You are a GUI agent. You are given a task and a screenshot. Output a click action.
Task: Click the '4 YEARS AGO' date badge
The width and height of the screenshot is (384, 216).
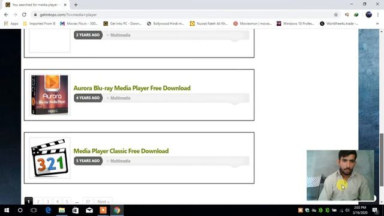[x=88, y=98]
